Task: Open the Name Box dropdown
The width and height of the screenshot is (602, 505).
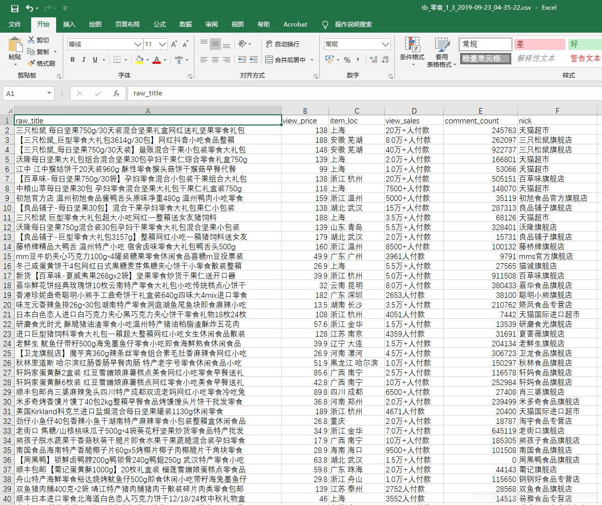Action: tap(49, 93)
